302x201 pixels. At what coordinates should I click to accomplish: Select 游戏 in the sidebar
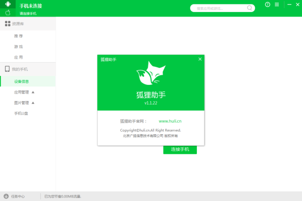19,47
